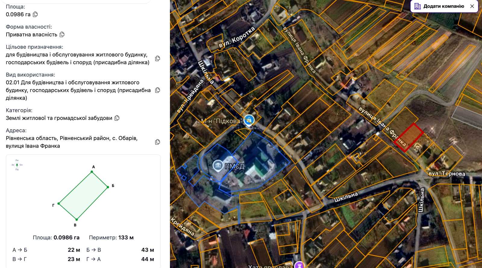
Task: Select the red highlighted parcel on map
Action: point(409,137)
